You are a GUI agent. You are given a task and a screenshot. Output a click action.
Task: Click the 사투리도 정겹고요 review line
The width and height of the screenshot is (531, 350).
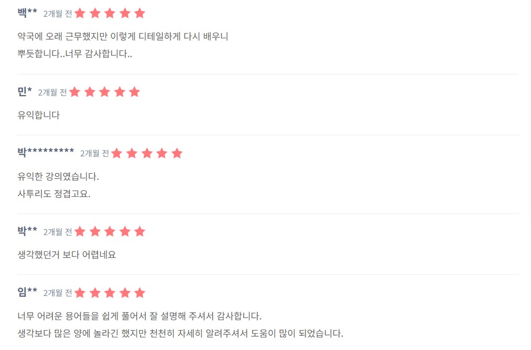(54, 194)
